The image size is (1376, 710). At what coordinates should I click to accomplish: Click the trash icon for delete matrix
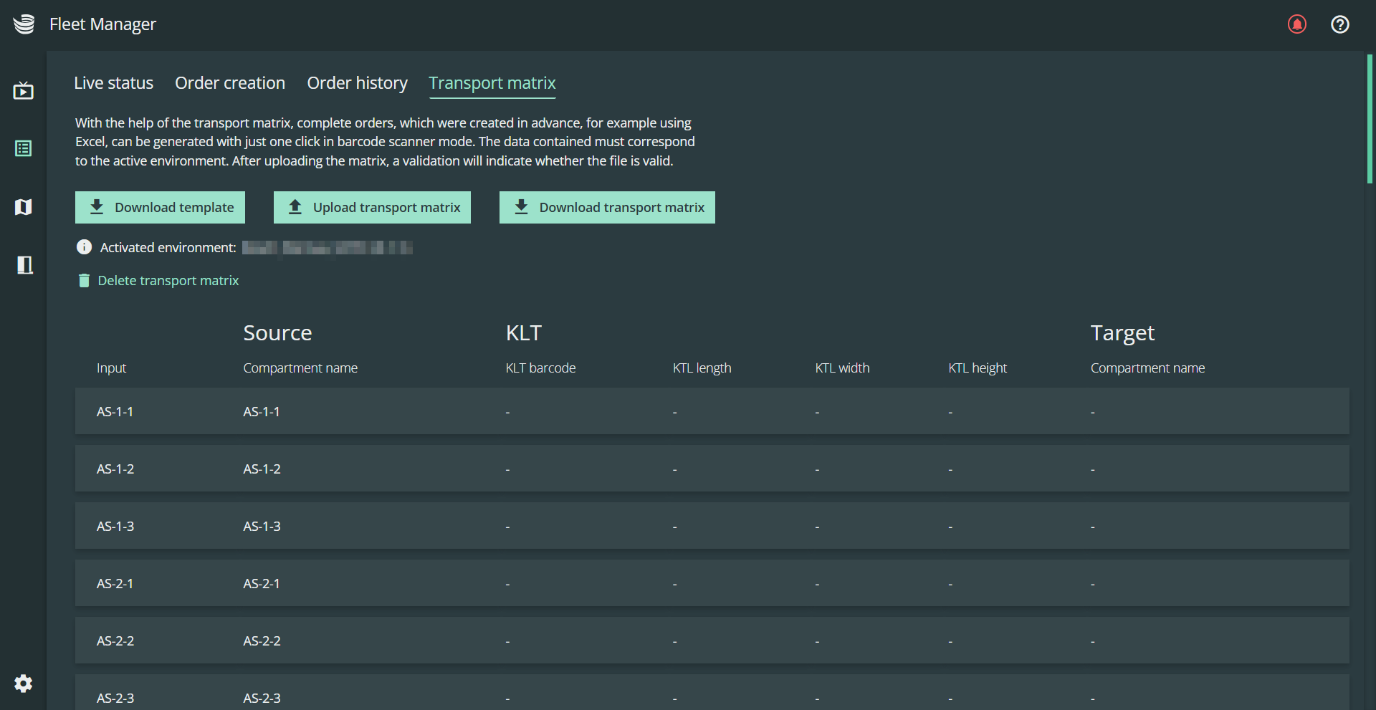[84, 280]
